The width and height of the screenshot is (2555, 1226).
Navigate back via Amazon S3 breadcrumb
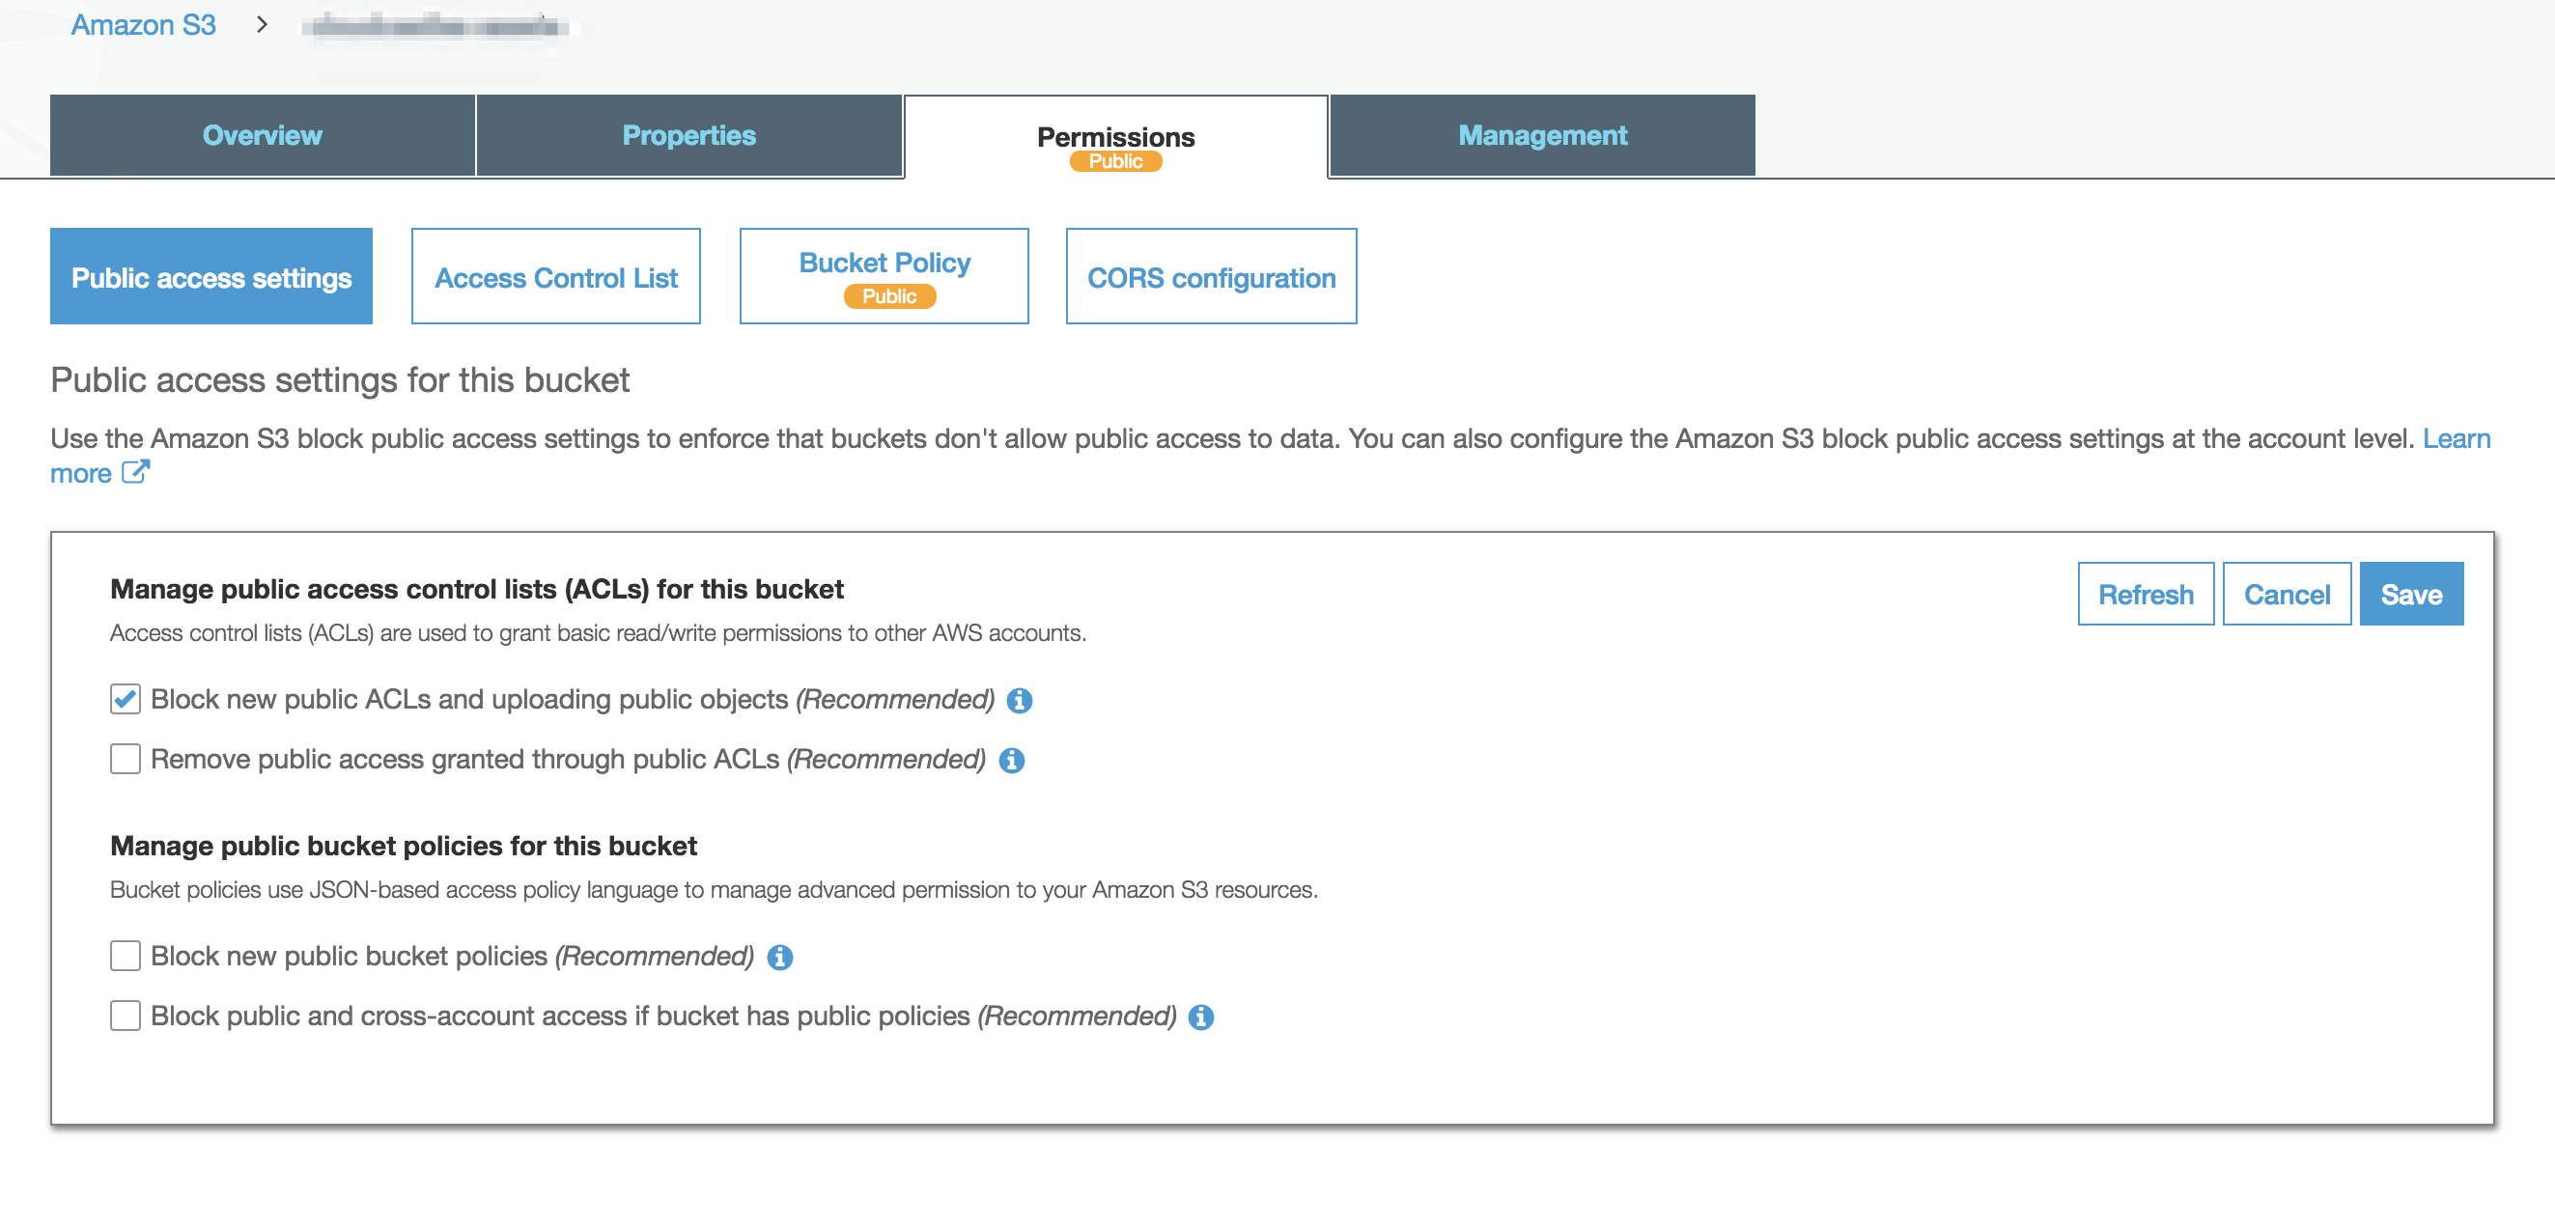coord(142,24)
